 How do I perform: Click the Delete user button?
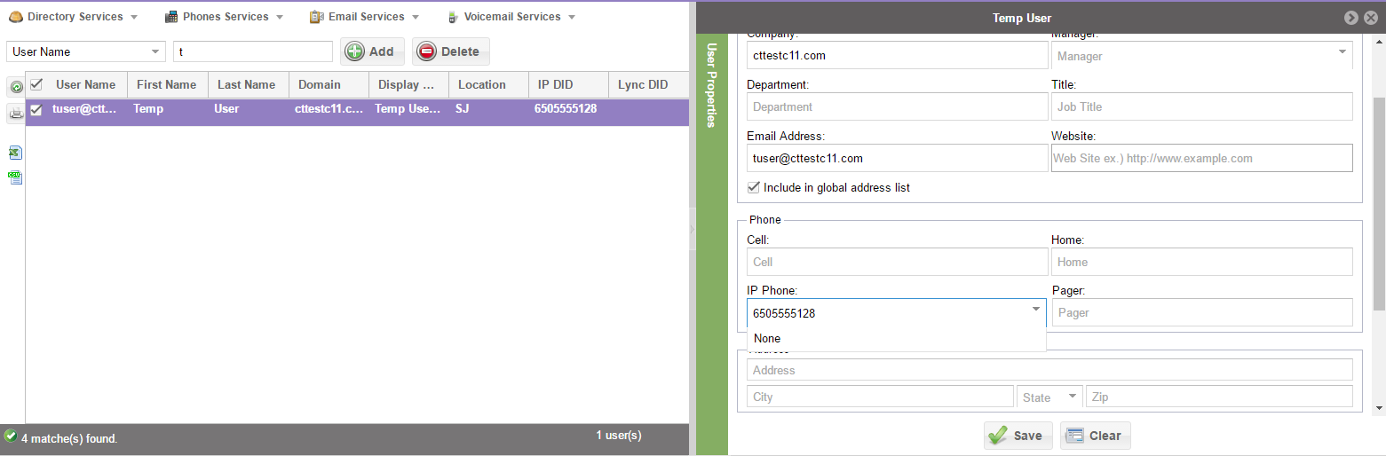pyautogui.click(x=450, y=51)
